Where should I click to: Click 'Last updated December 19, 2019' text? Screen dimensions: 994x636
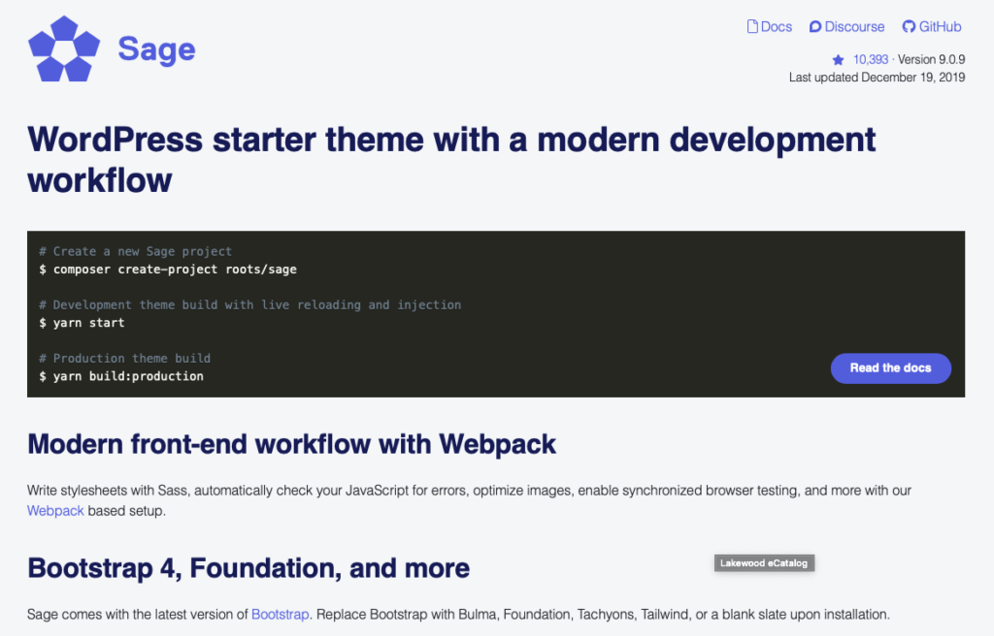pyautogui.click(x=877, y=78)
